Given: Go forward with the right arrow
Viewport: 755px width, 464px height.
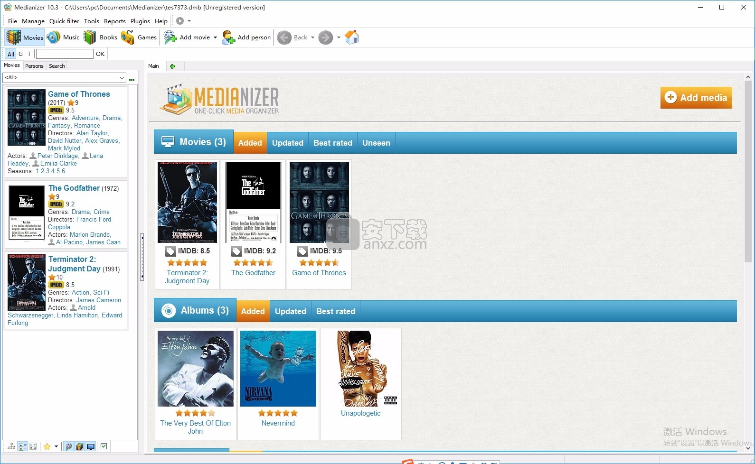Looking at the screenshot, I should pos(326,37).
